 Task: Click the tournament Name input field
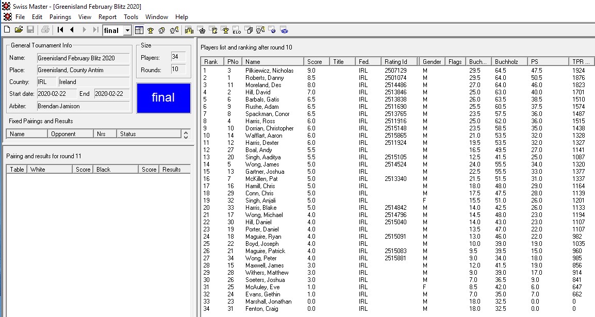[x=83, y=58]
